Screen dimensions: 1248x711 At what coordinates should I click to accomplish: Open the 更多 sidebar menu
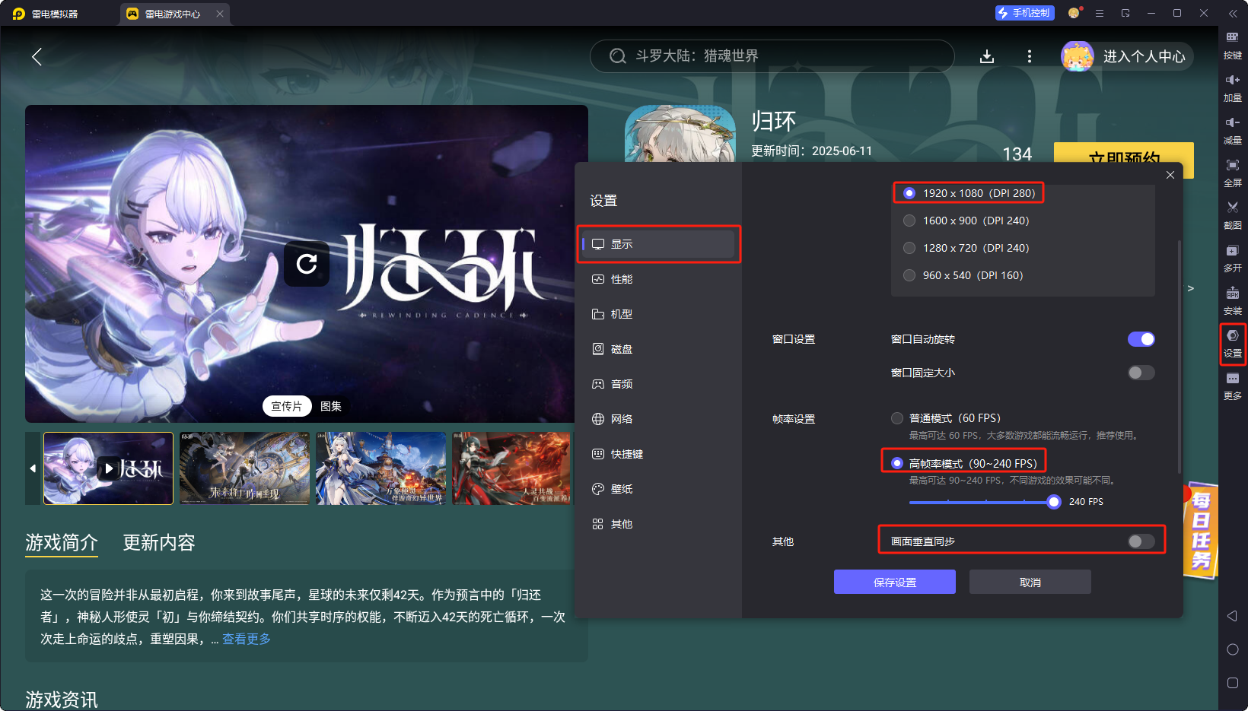click(x=1232, y=386)
